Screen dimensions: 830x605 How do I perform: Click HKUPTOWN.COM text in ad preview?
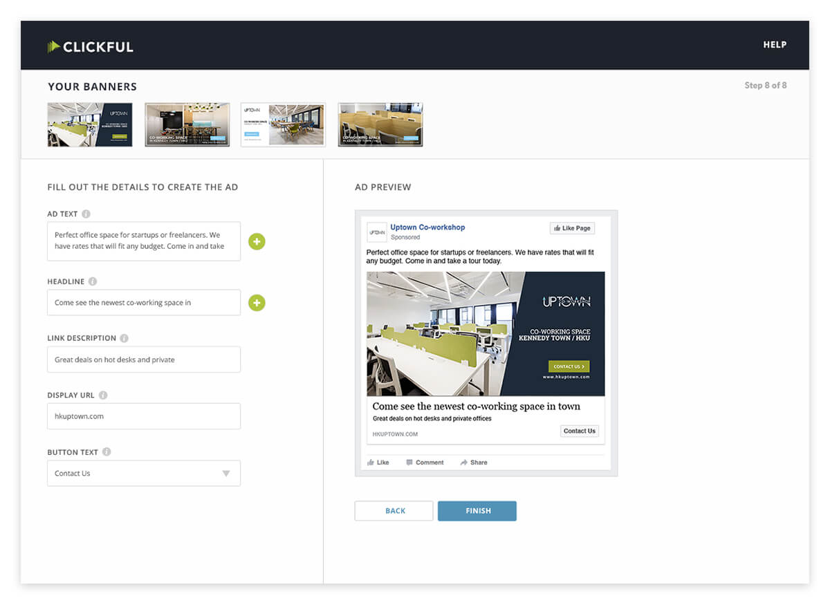[x=395, y=434]
